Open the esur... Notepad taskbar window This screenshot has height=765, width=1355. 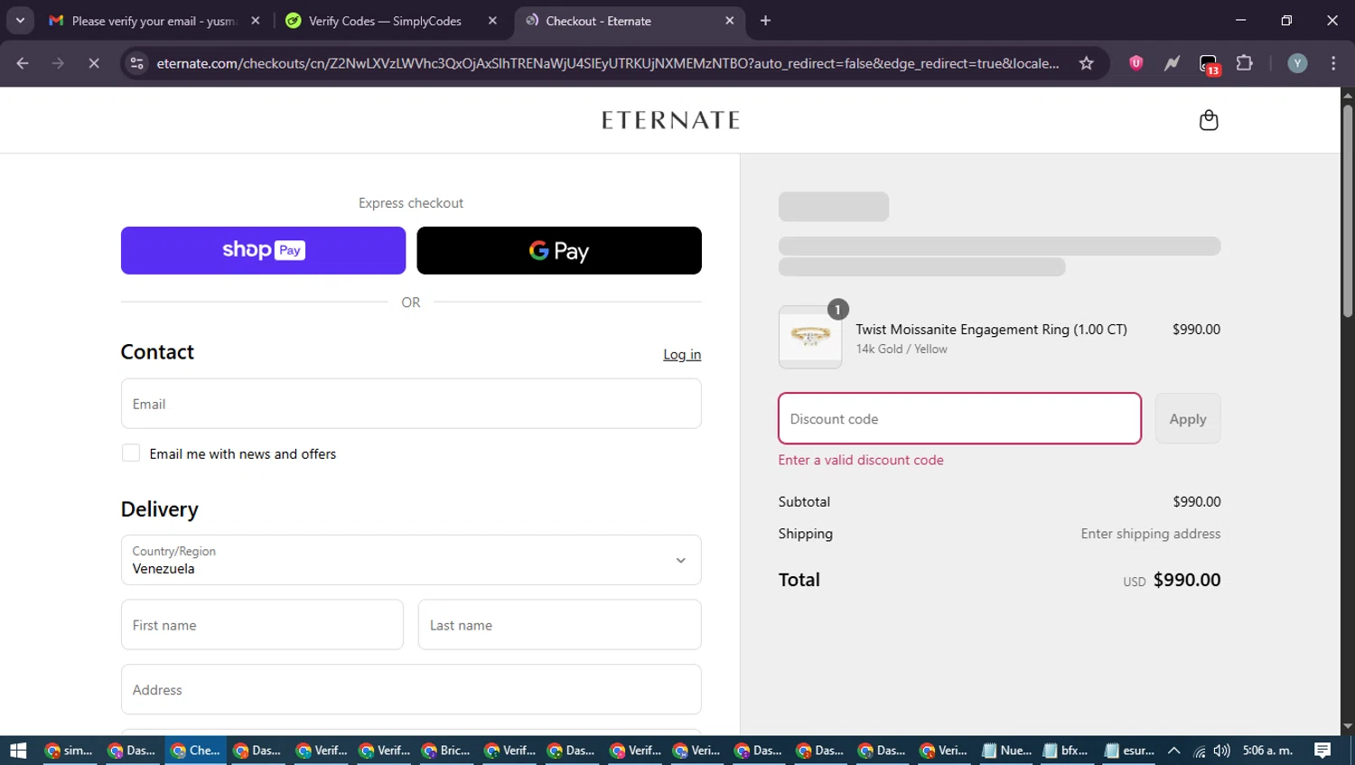pyautogui.click(x=1129, y=750)
